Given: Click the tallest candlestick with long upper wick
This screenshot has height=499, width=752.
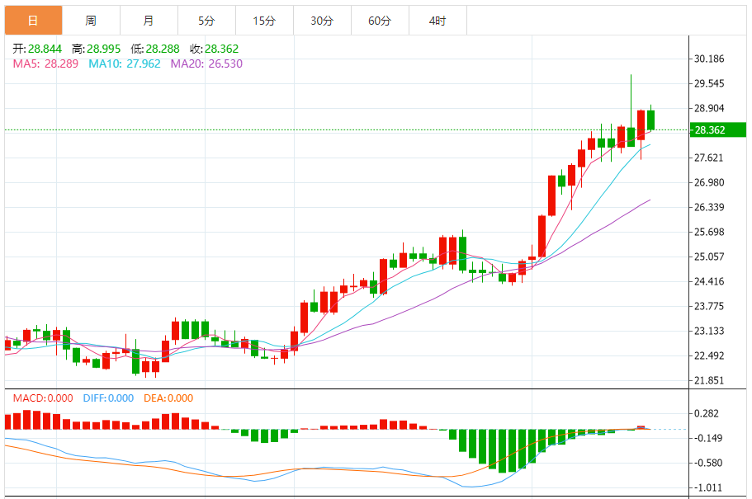Looking at the screenshot, I should 631,111.
